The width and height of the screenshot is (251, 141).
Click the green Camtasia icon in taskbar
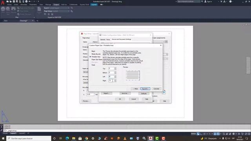point(157,138)
